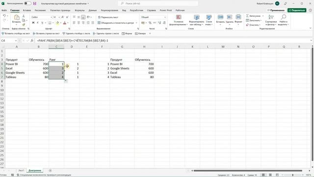Viewport: 314px width, 177px height.
Task: Click the zoom slider in status bar
Action: (292, 175)
